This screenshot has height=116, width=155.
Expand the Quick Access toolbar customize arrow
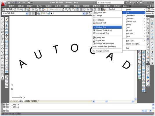(32, 3)
